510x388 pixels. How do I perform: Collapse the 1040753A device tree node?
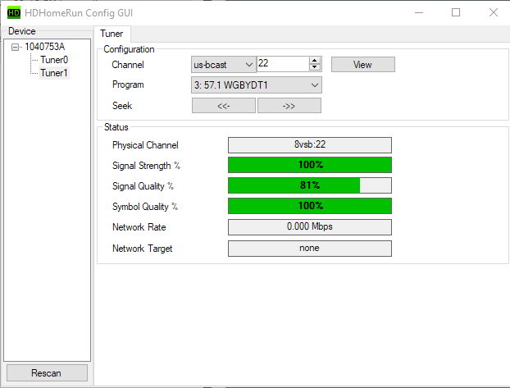pos(16,47)
